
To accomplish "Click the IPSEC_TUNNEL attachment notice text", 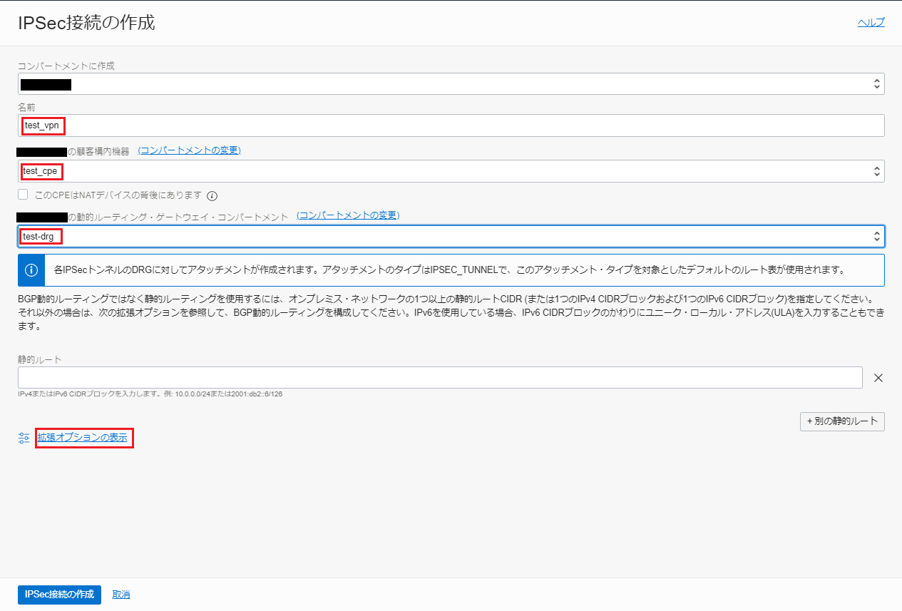I will [x=449, y=270].
